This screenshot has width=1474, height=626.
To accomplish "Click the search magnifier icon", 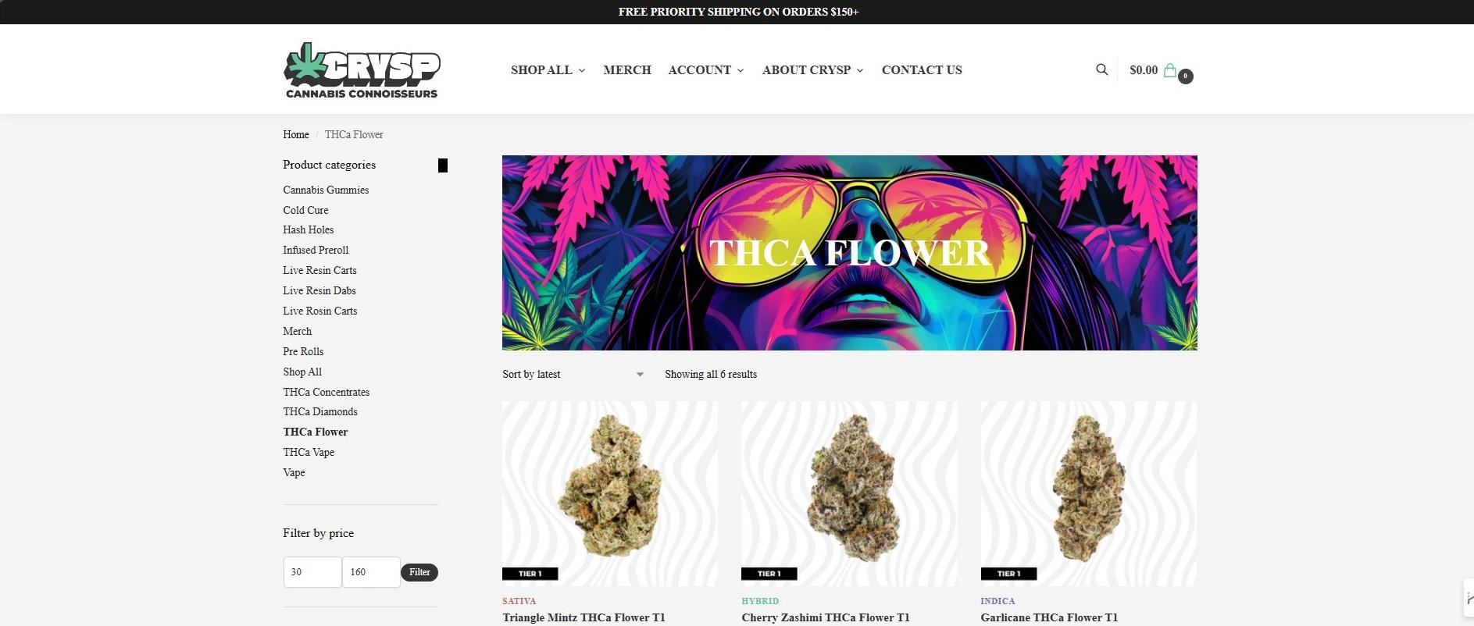I will (1101, 69).
